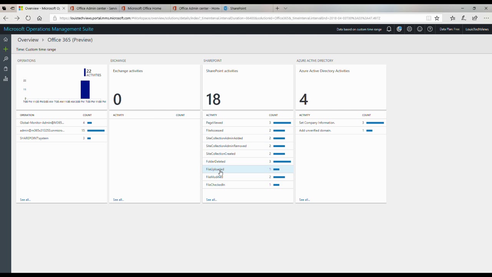
Task: Click Microsoft Operations Management Suite title
Action: (48, 29)
